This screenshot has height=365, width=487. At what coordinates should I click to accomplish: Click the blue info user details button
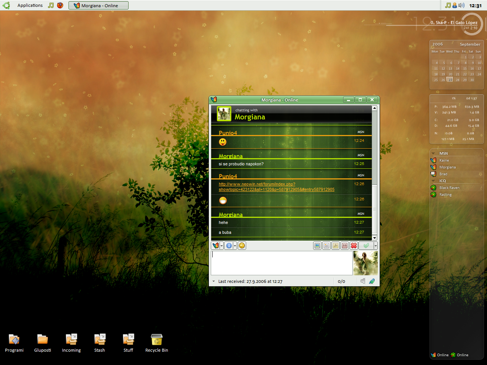pyautogui.click(x=229, y=246)
